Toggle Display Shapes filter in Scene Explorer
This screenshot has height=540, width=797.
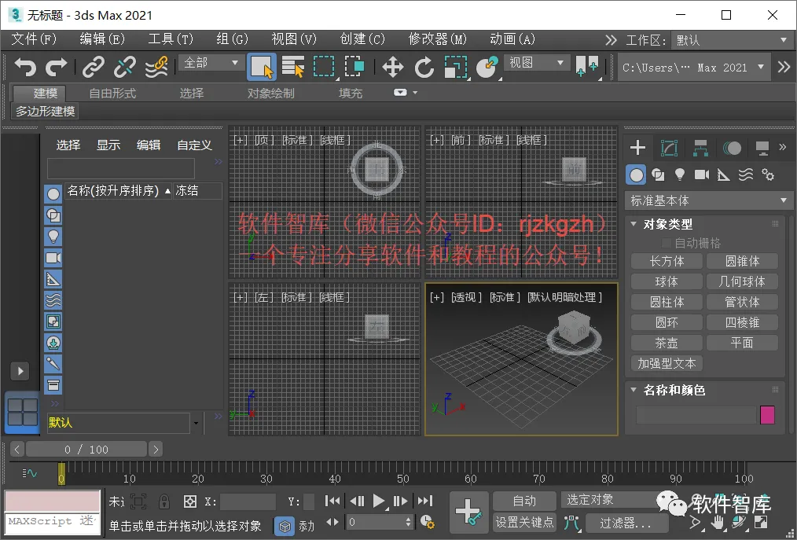[53, 215]
